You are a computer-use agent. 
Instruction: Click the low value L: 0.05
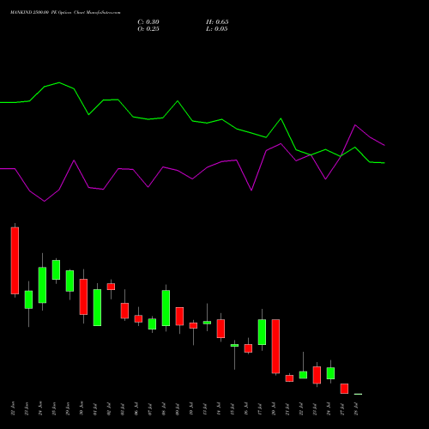(217, 29)
